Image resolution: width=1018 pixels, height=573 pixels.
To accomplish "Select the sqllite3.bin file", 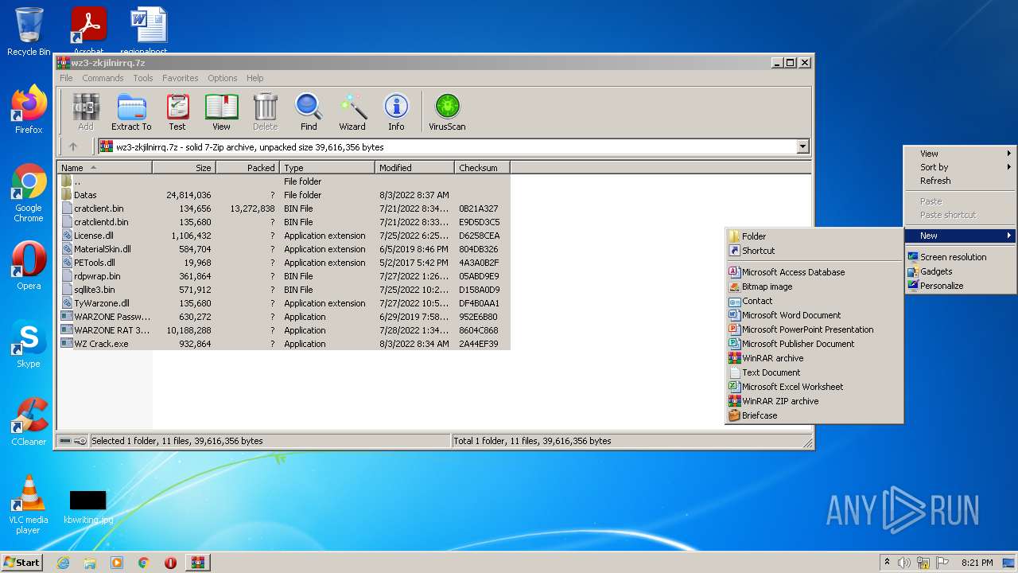I will [x=284, y=290].
